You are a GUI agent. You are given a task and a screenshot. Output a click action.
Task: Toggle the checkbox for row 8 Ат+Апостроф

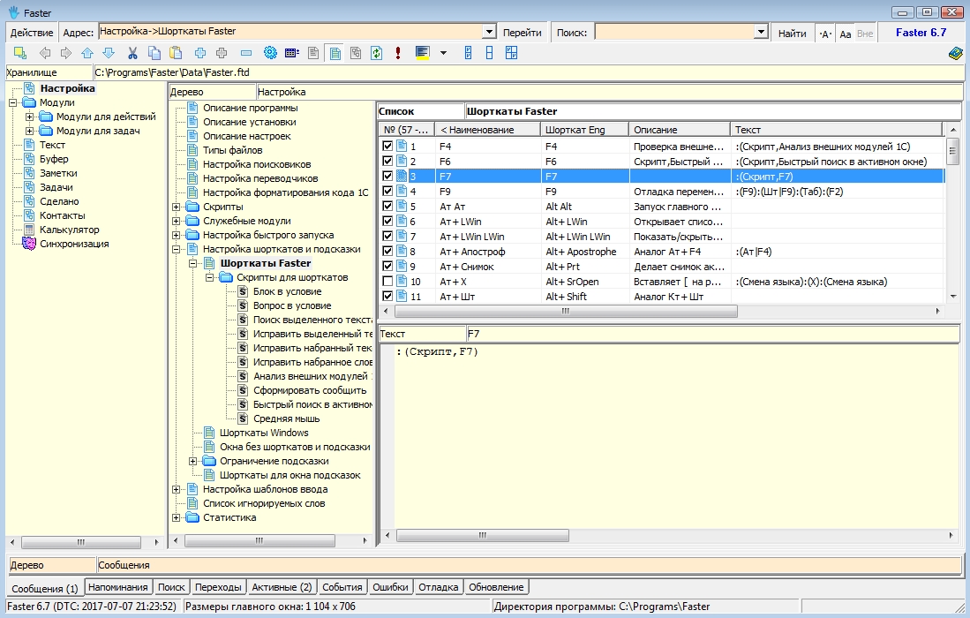387,251
